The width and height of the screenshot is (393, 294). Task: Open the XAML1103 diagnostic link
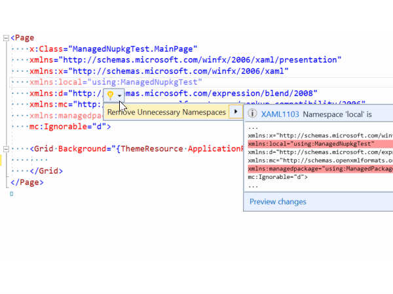click(x=275, y=114)
